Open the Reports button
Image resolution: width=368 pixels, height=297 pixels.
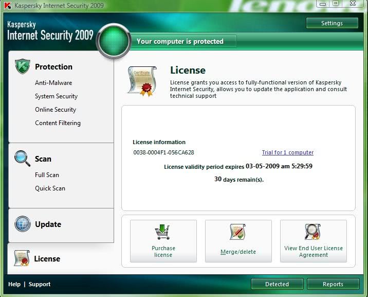[333, 284]
